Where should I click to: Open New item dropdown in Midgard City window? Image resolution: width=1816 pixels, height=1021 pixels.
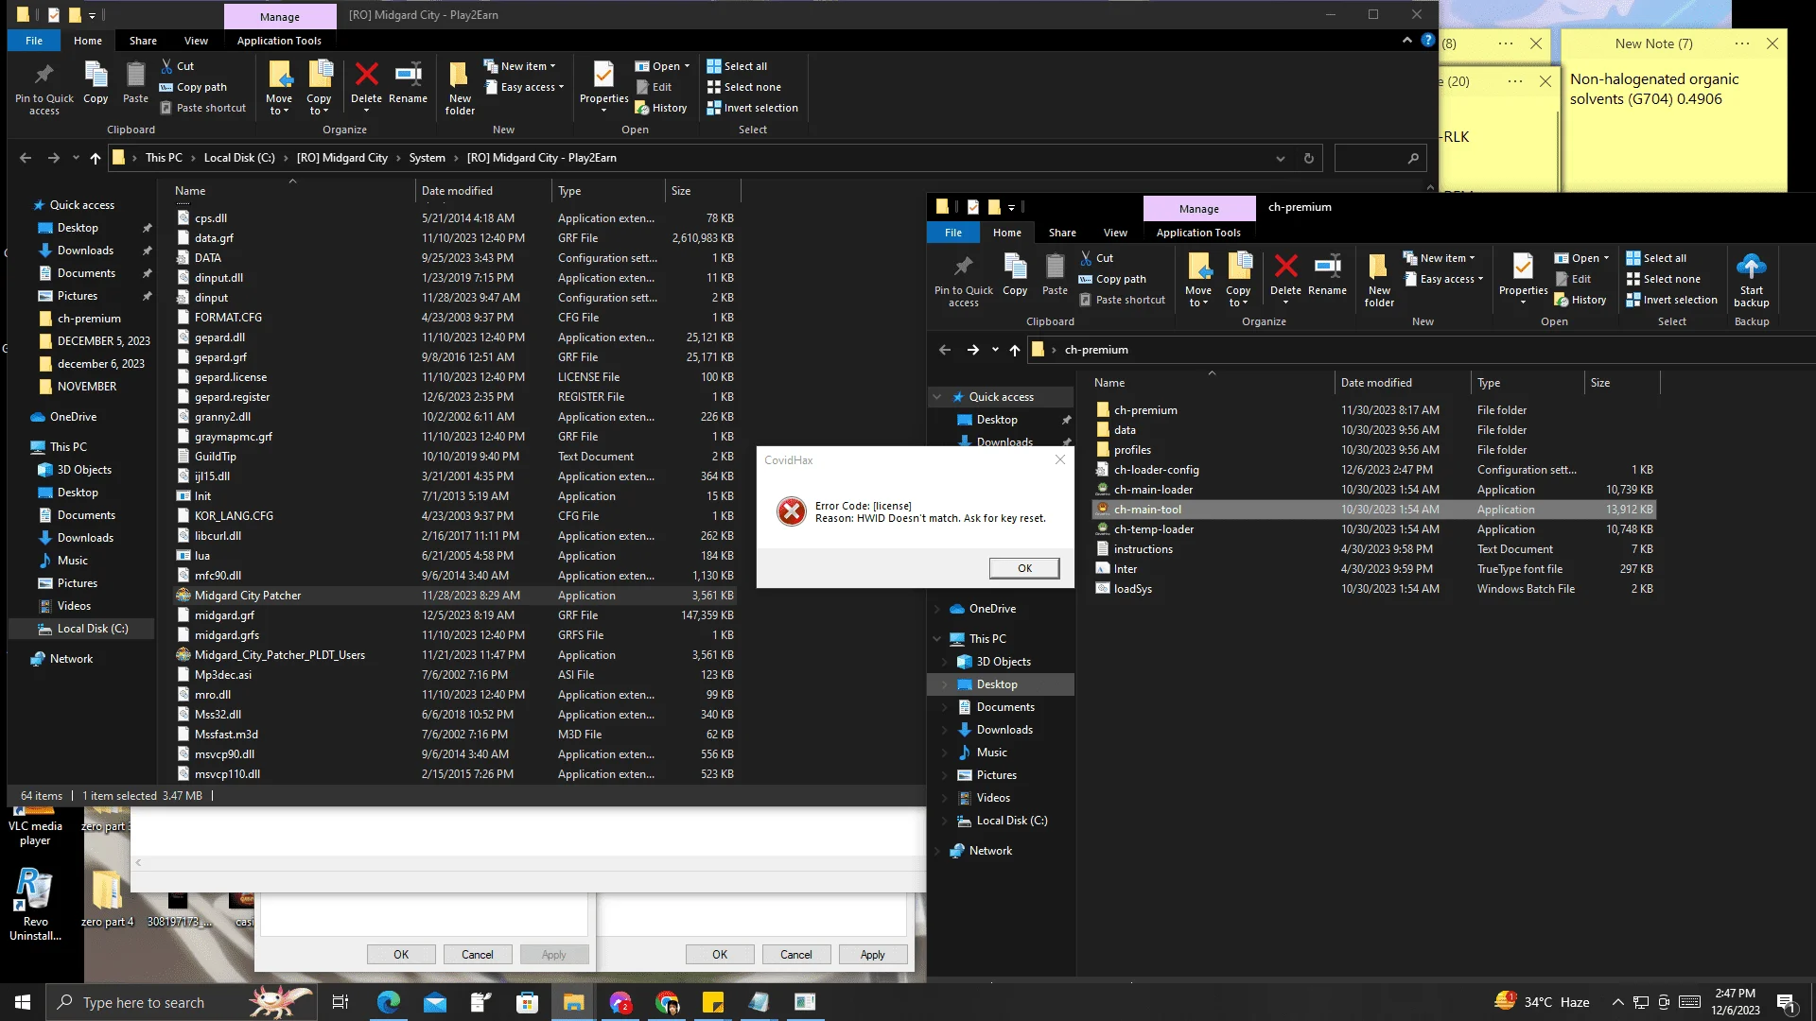pos(519,66)
